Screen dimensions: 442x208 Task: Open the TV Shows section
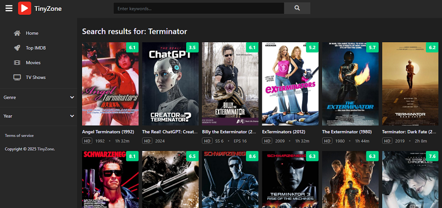[x=36, y=78]
